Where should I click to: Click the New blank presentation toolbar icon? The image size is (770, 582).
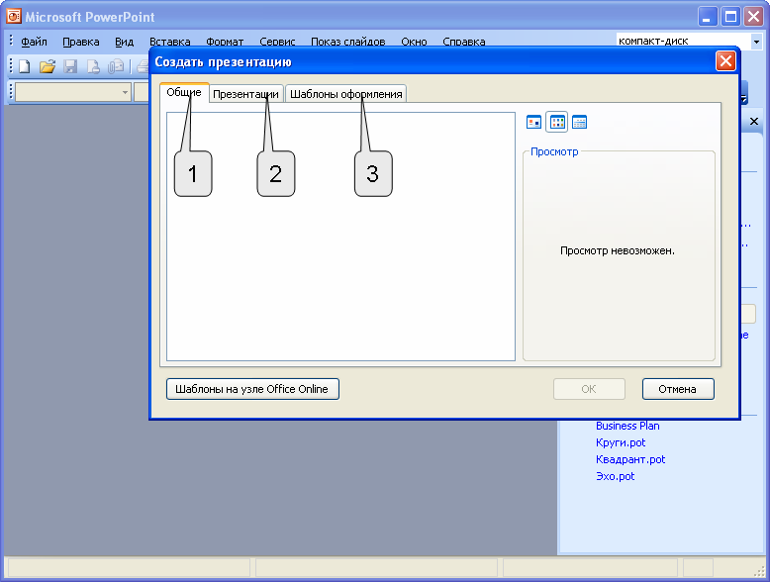coord(24,66)
